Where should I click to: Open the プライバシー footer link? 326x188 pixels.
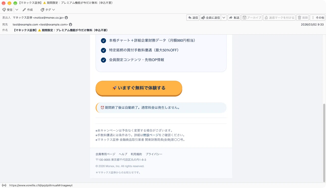(154, 154)
